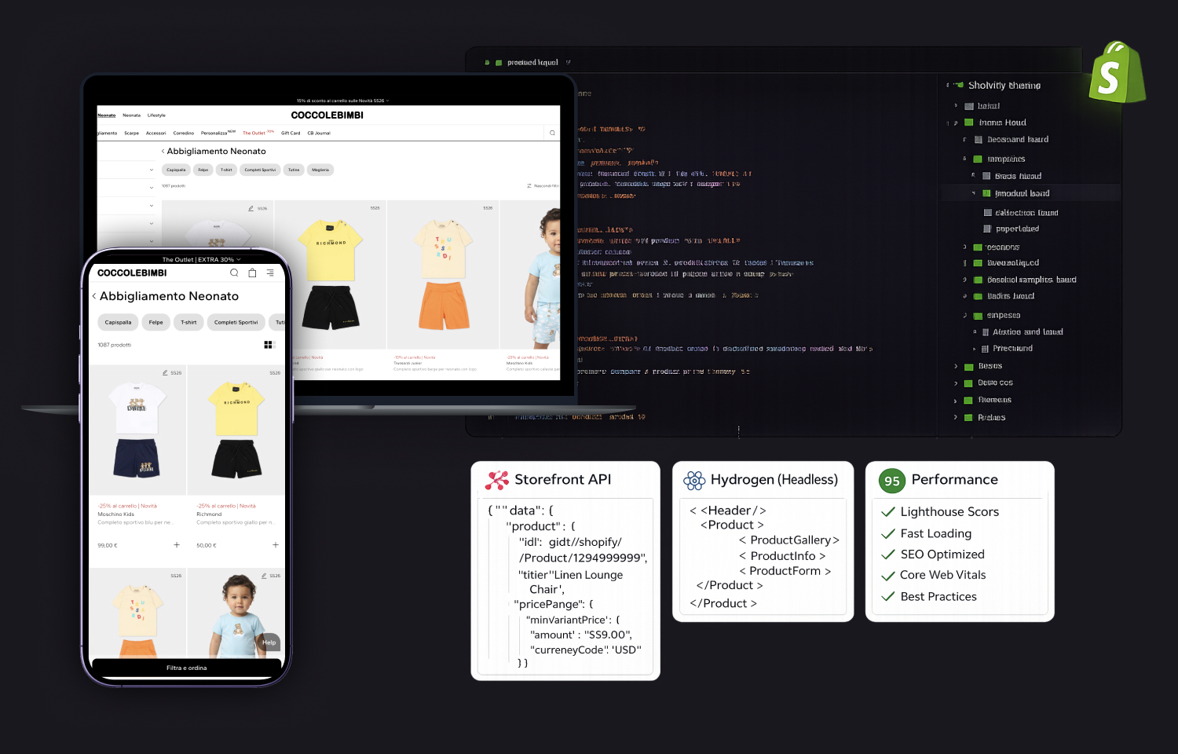Go back from Abbigliamento Neonato on phone
The image size is (1178, 754).
pyautogui.click(x=94, y=296)
